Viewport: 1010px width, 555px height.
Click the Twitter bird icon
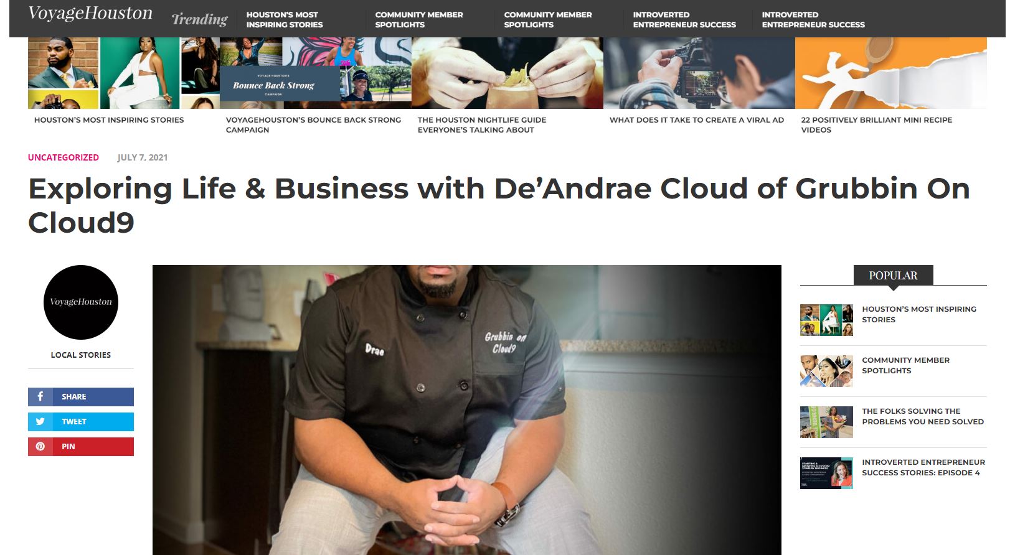pyautogui.click(x=40, y=421)
